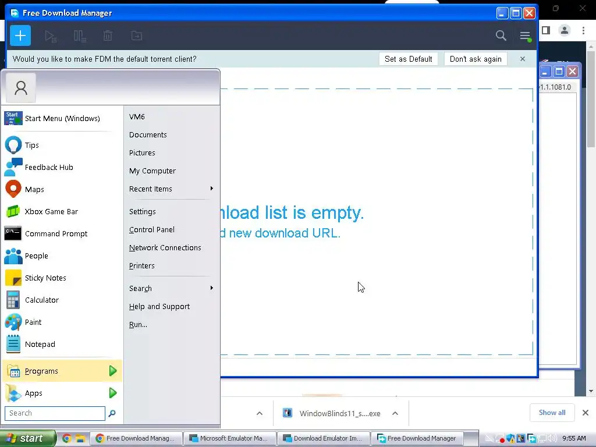Switch to Free Download Manager taskbar item

coord(417,438)
